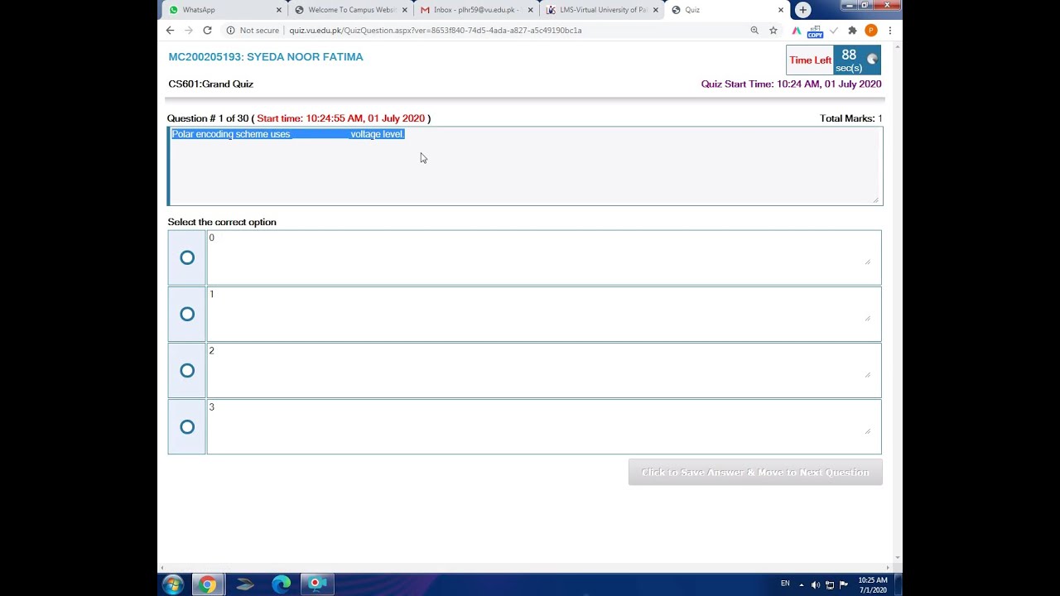The image size is (1060, 596).
Task: Click the CS601:Grand Quiz title
Action: (x=210, y=84)
